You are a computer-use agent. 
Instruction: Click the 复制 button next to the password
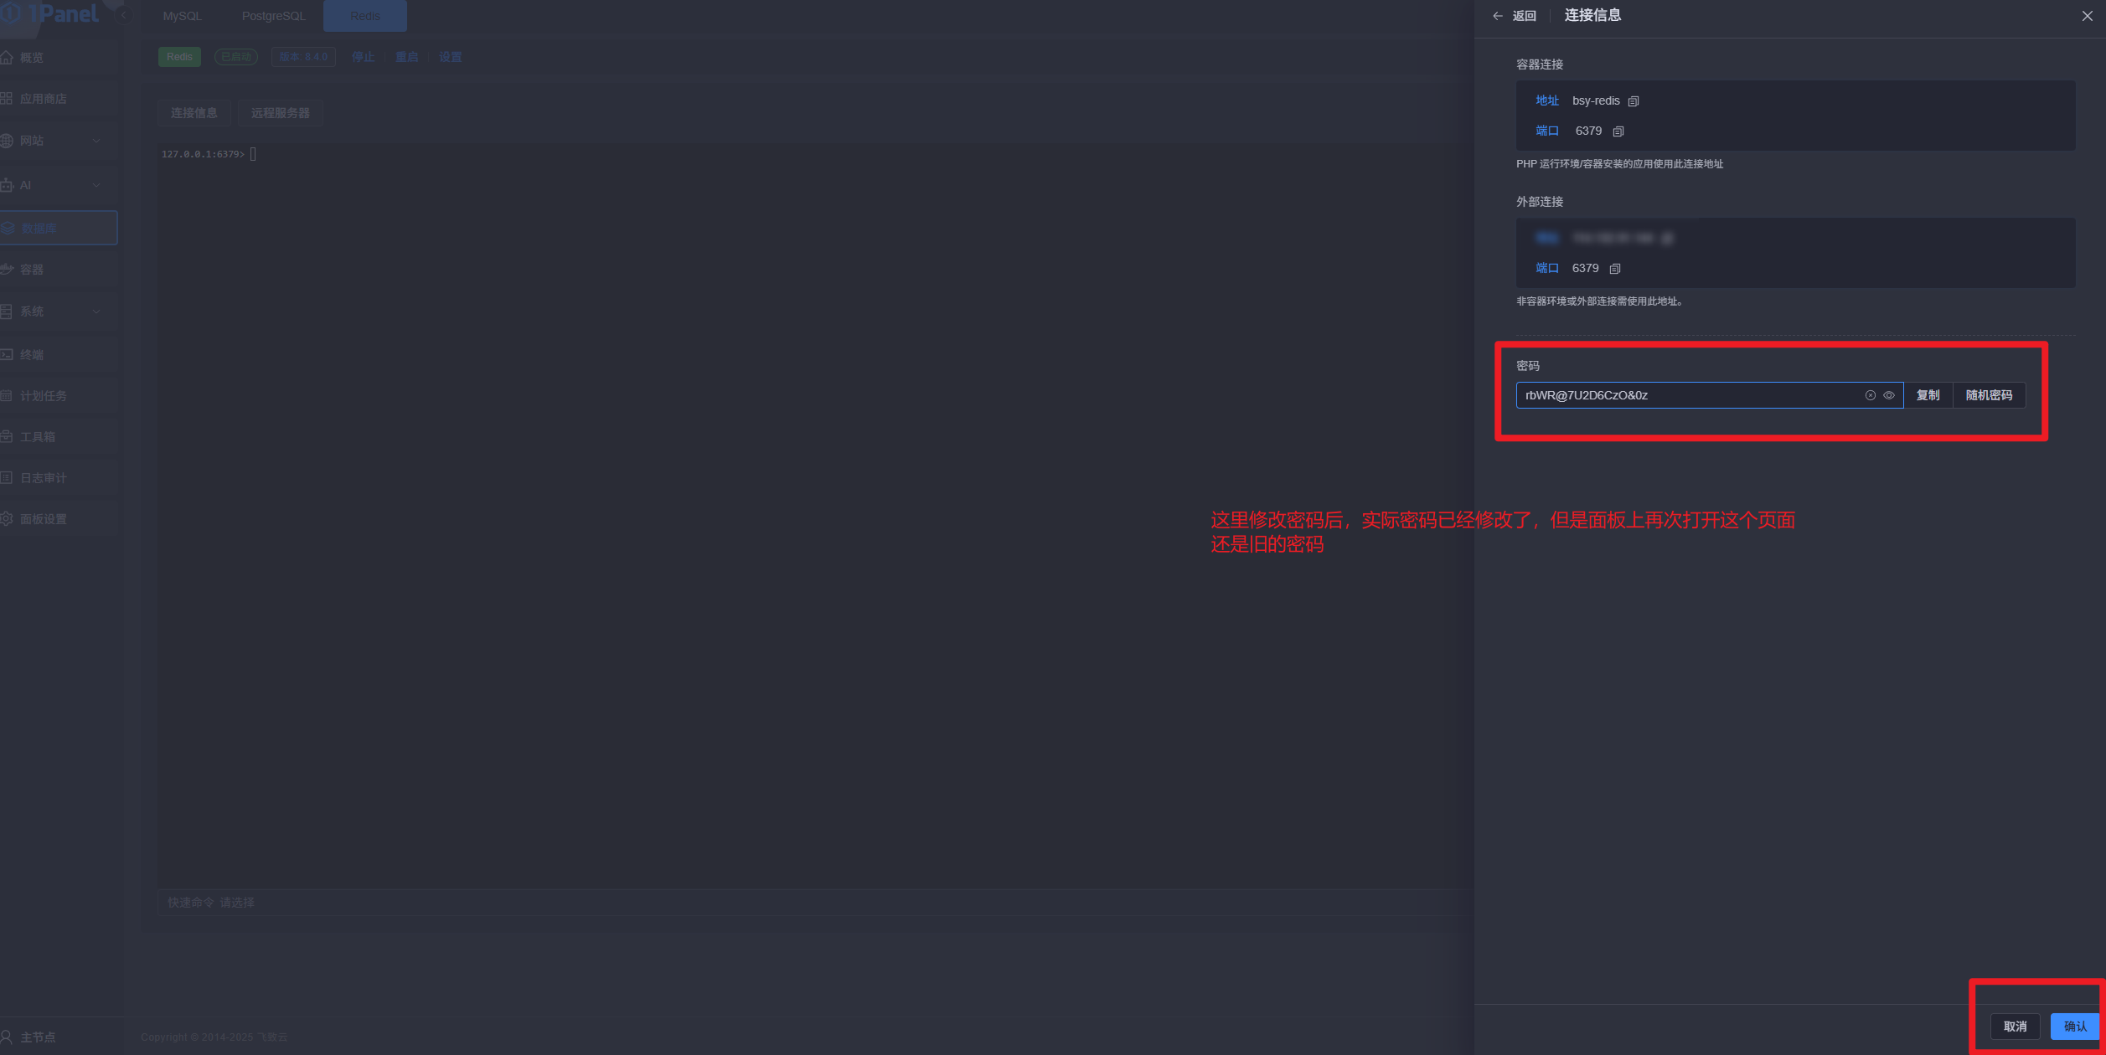click(x=1928, y=395)
